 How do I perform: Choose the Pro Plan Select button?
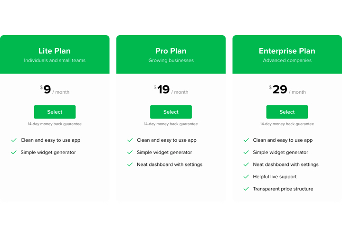(171, 112)
